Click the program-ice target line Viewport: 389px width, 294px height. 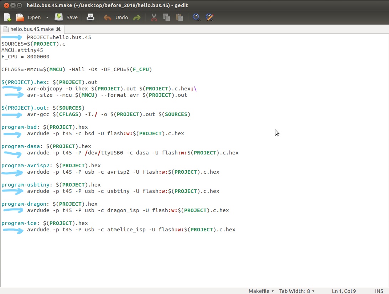click(x=45, y=224)
